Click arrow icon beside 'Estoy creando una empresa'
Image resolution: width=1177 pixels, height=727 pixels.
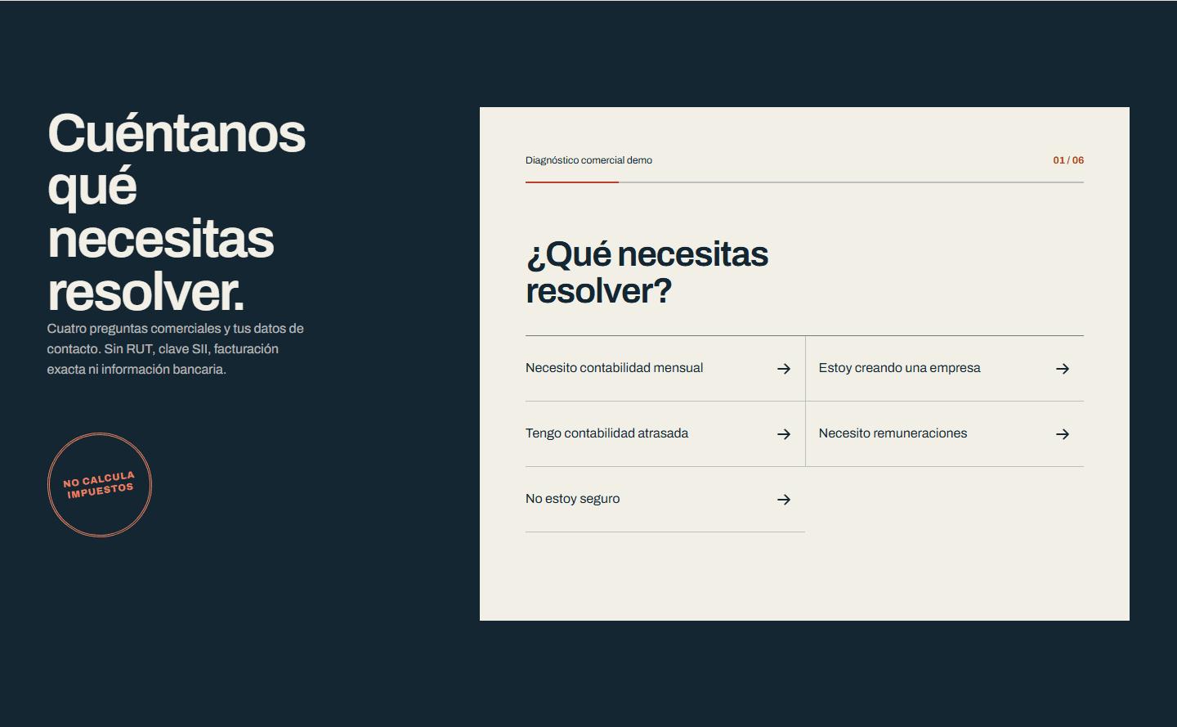(x=1063, y=369)
